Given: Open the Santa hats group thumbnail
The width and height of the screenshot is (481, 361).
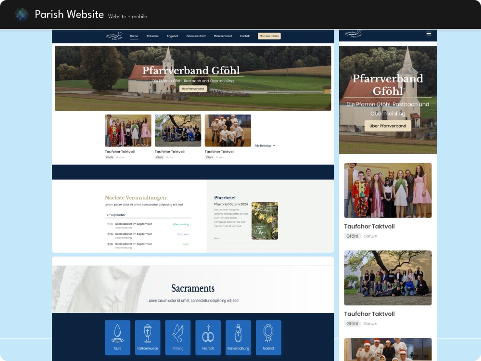Looking at the screenshot, I should click(x=228, y=130).
